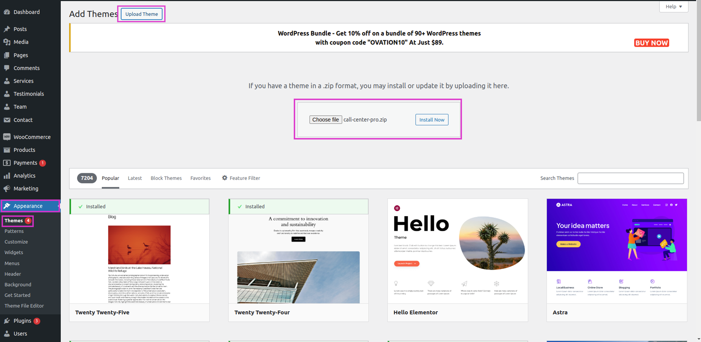The height and width of the screenshot is (342, 701).
Task: Click the Plugins plug icon
Action: tap(7, 321)
